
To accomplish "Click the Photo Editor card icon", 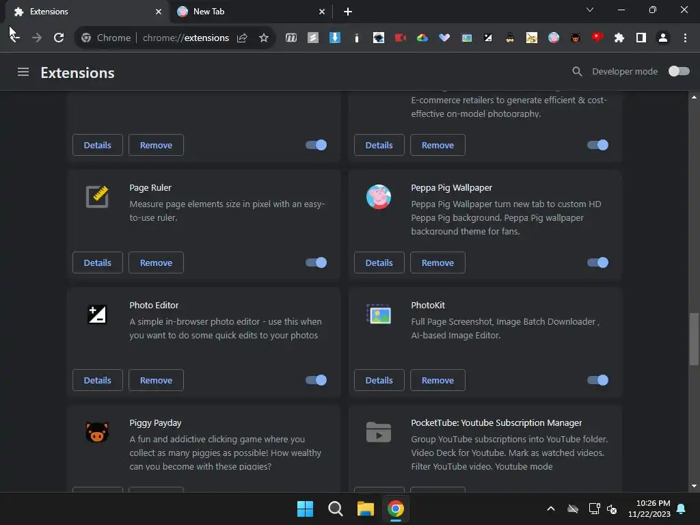I will 97,314.
